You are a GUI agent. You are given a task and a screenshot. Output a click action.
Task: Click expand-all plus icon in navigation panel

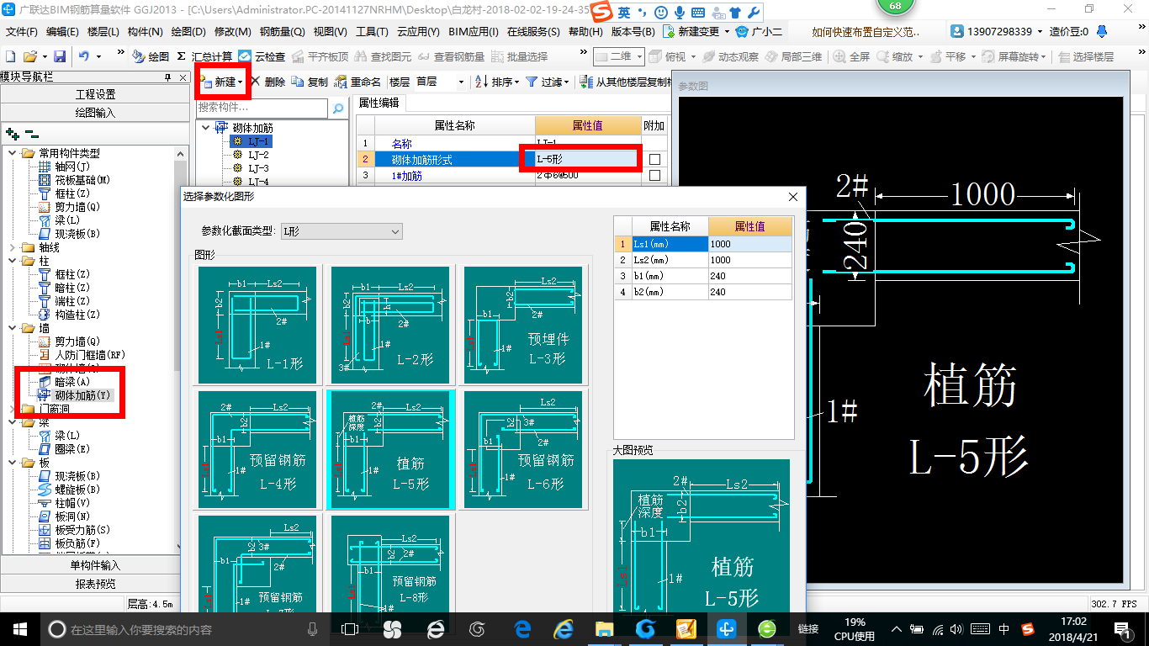[12, 134]
